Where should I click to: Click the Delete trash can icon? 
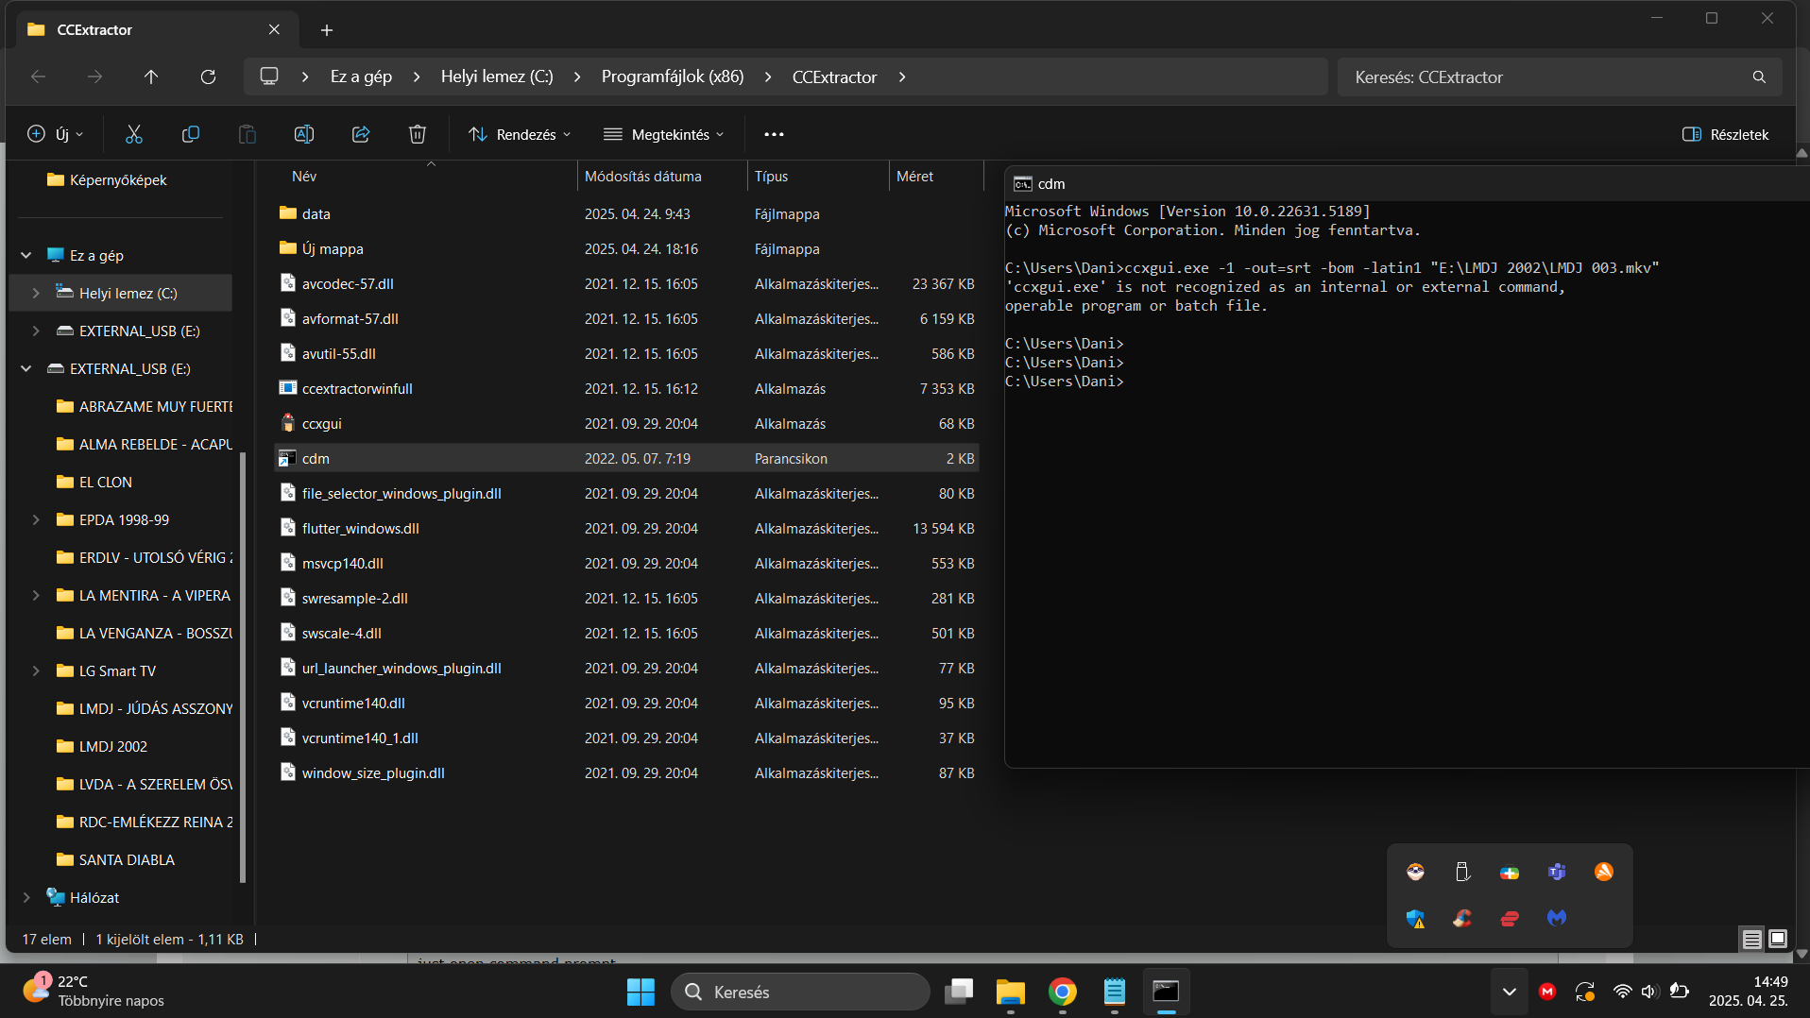pyautogui.click(x=418, y=134)
